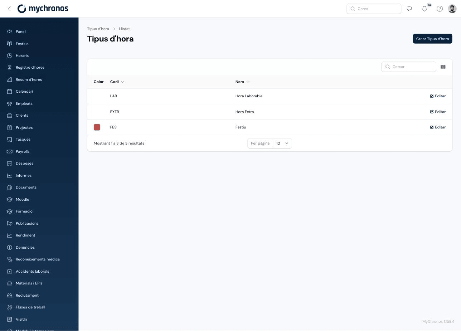Click the Payrolls banknote icon
Viewport: 461px width, 331px height.
pyautogui.click(x=10, y=151)
